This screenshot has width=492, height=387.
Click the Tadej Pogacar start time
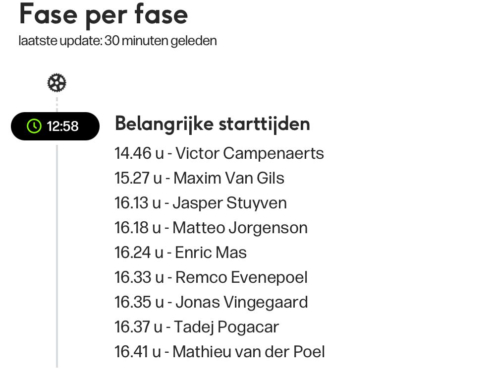(x=197, y=327)
